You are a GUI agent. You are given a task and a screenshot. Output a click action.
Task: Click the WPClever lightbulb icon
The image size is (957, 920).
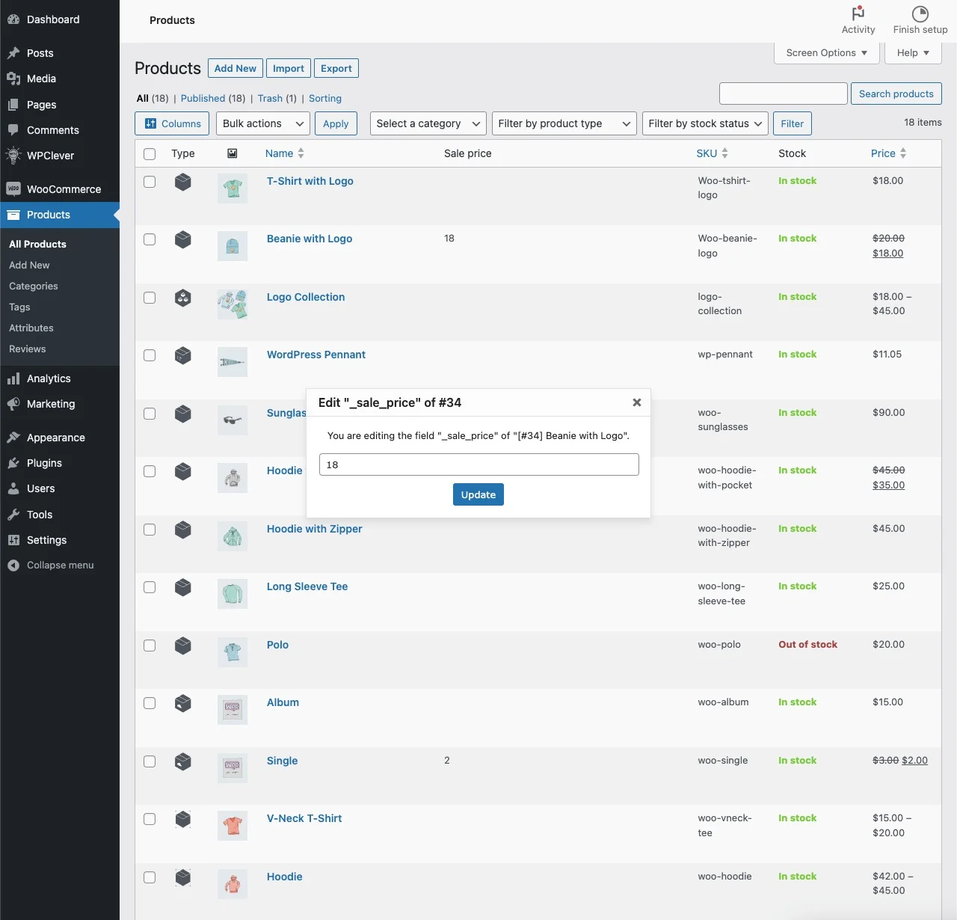(x=13, y=156)
